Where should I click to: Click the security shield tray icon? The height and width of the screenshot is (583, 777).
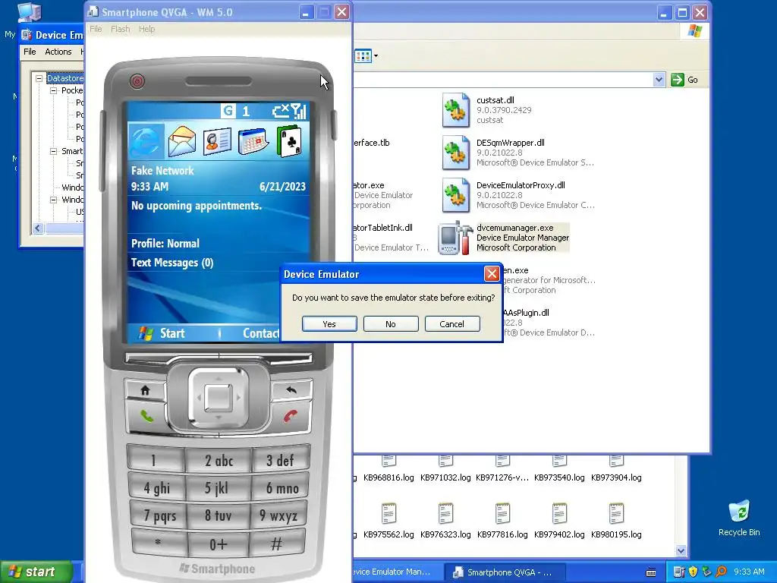click(693, 572)
